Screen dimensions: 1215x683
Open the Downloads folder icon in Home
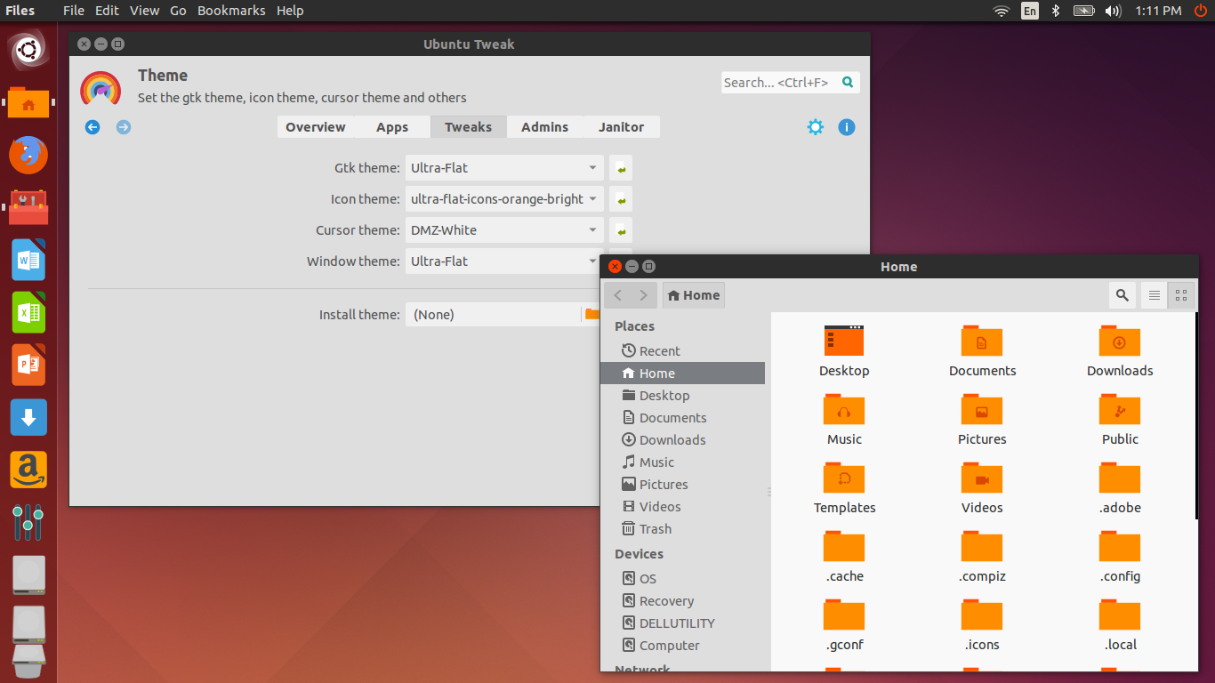tap(1120, 341)
